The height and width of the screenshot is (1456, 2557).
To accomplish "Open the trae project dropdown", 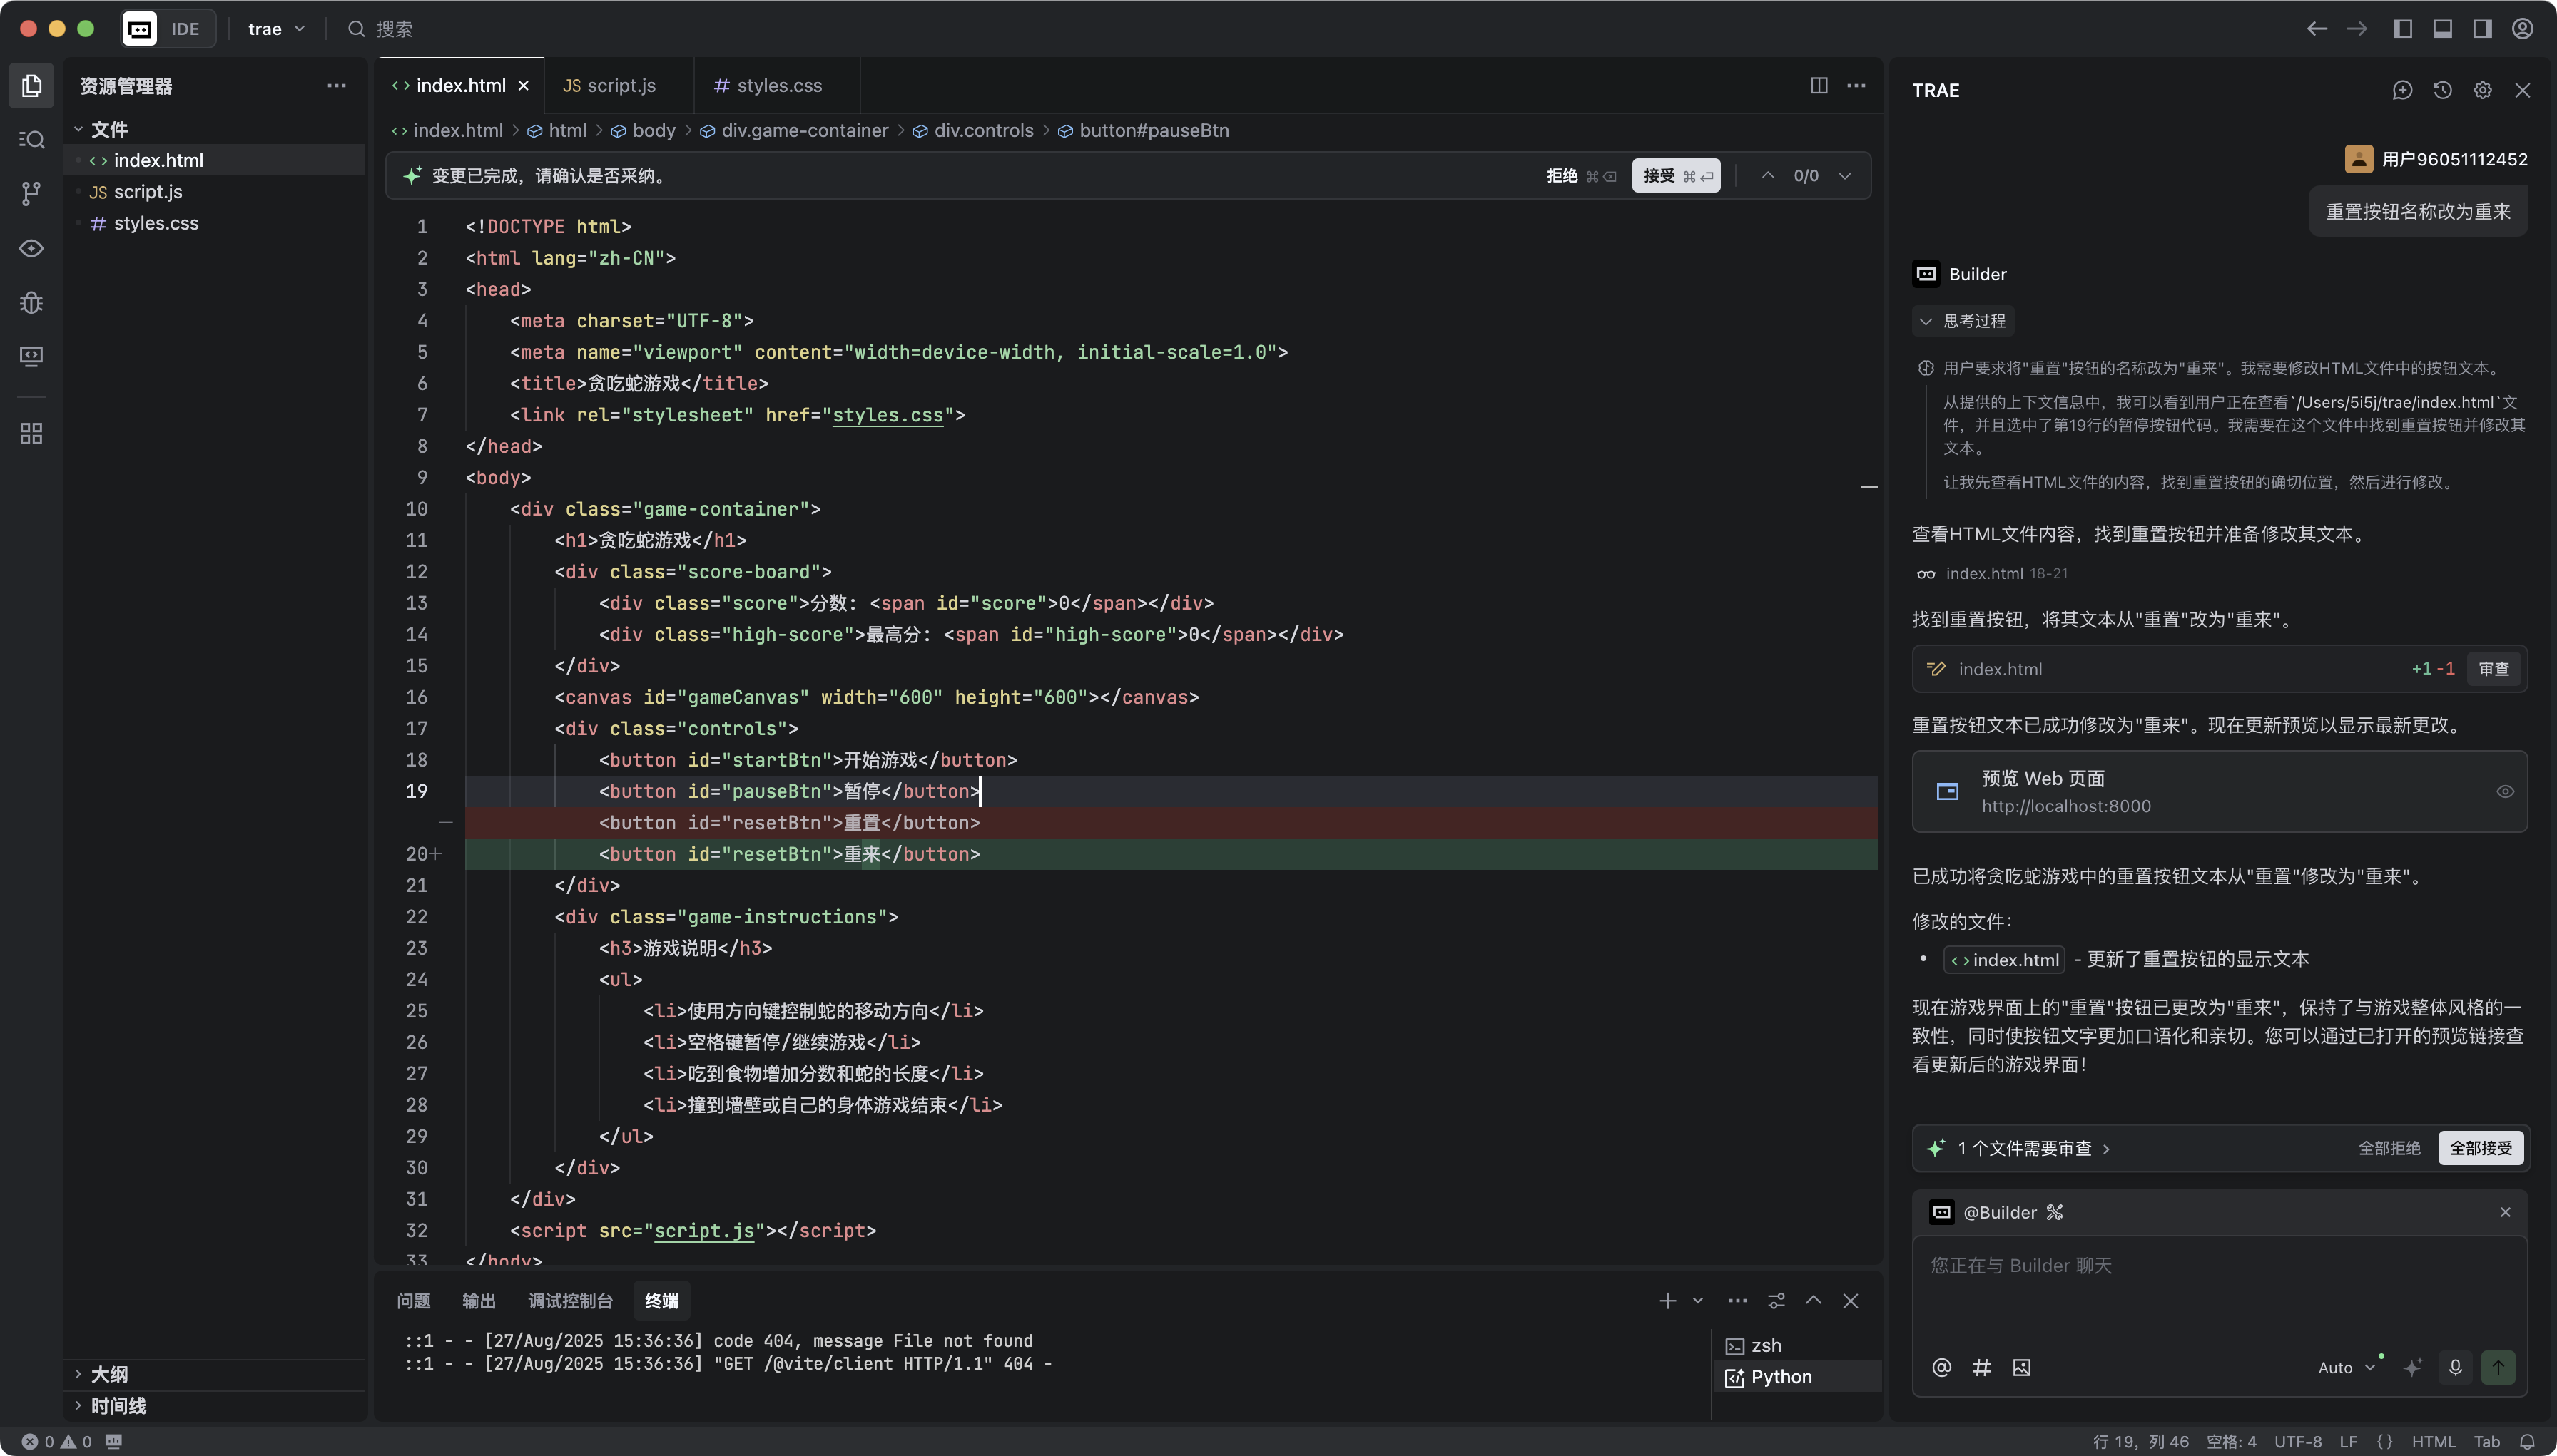I will pos(276,29).
